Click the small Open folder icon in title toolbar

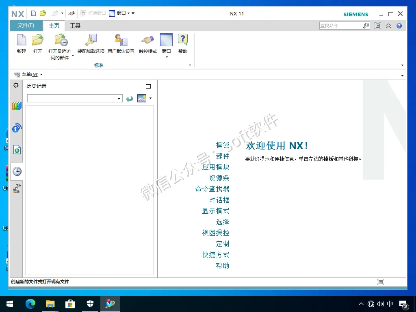43,13
